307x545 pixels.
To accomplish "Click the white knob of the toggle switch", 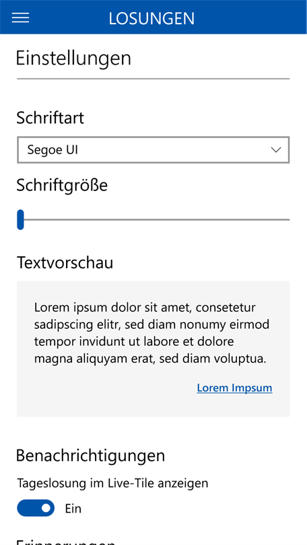I will coord(46,508).
